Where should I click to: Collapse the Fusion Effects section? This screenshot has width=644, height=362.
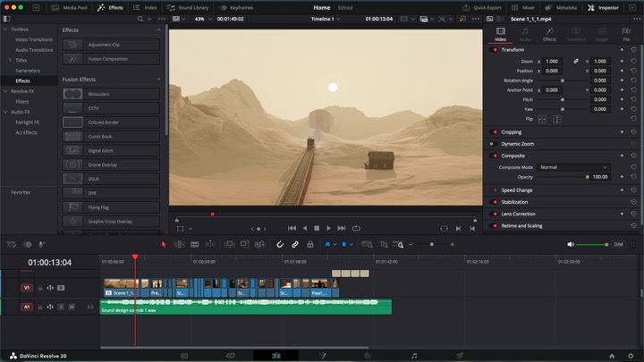coord(158,80)
